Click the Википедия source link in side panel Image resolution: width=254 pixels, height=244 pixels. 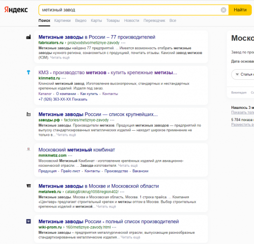(239, 93)
